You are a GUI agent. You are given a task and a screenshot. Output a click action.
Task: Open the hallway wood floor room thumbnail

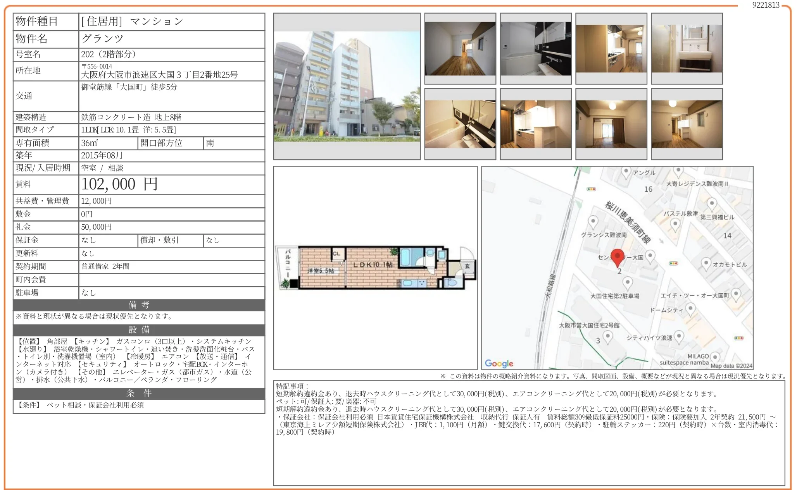point(460,49)
